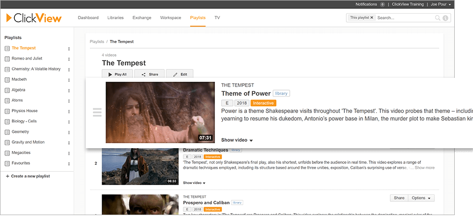Click the search magnifier icon
The image size is (473, 222).
(438, 18)
